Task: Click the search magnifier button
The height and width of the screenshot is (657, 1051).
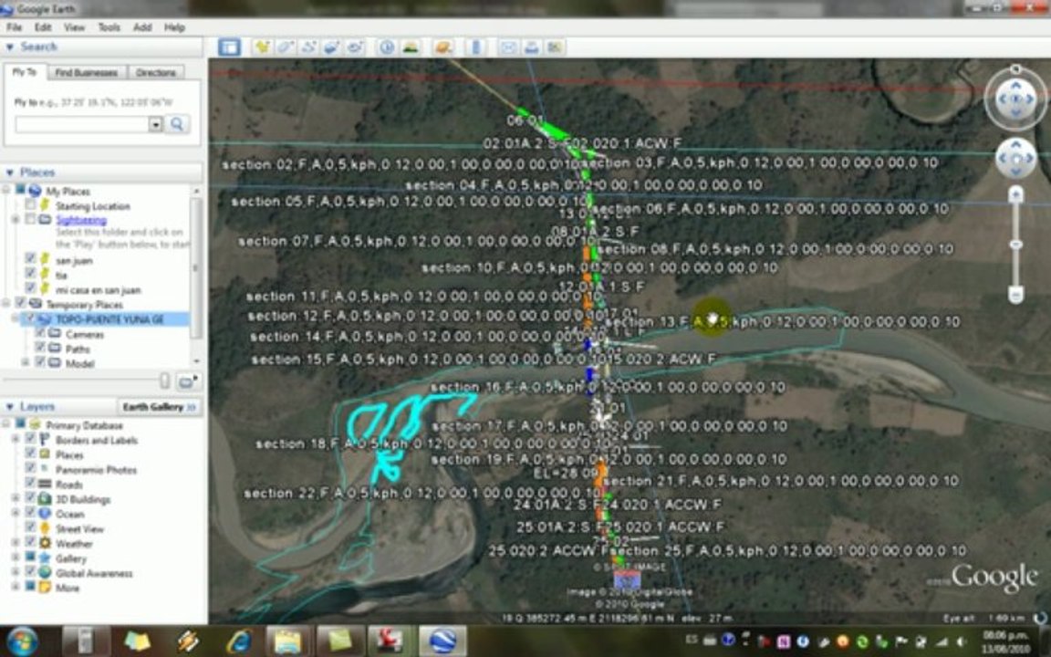Action: click(177, 124)
